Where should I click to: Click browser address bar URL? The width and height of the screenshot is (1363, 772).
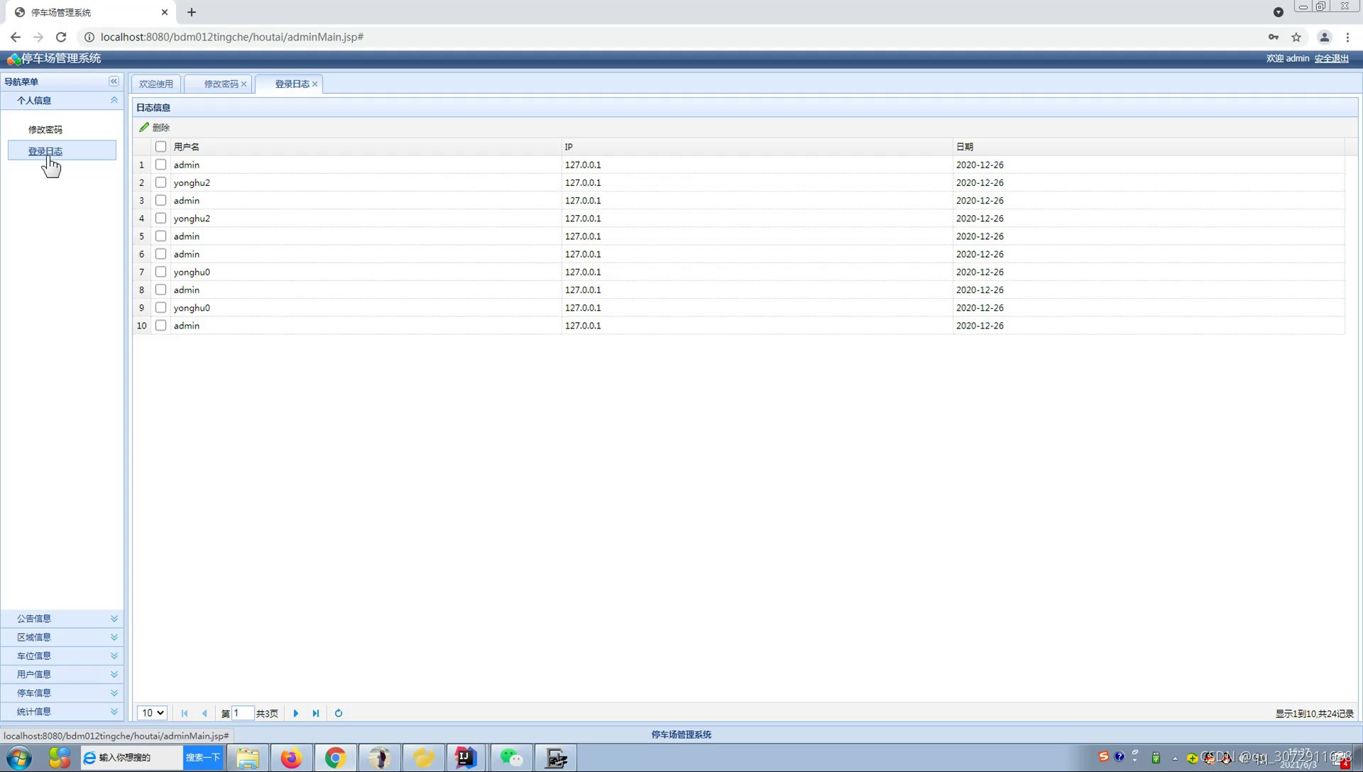tap(232, 37)
